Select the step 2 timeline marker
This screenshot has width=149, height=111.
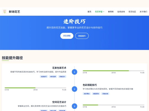(74, 89)
